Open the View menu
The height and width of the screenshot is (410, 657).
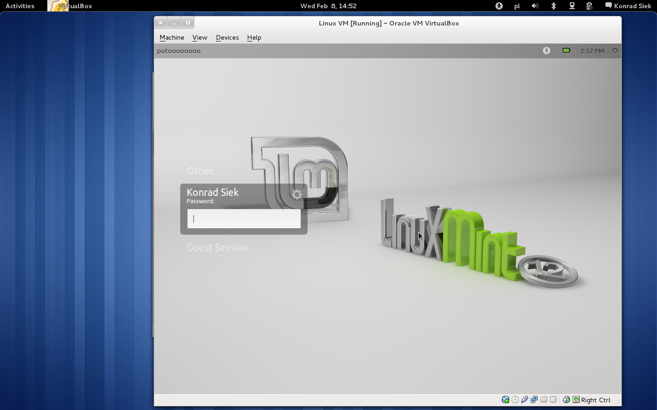(x=200, y=37)
